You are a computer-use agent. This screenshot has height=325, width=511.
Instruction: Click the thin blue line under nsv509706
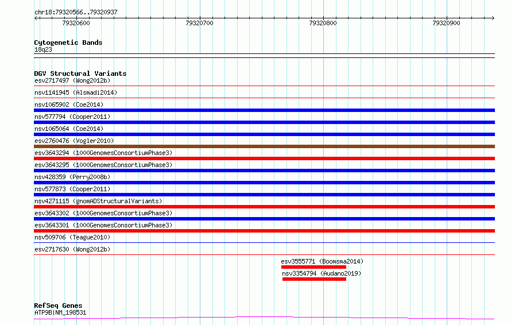click(264, 242)
